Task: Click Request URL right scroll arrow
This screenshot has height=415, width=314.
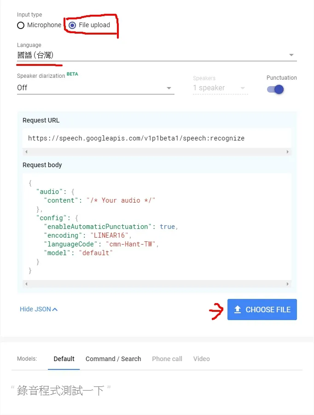Action: pyautogui.click(x=288, y=152)
